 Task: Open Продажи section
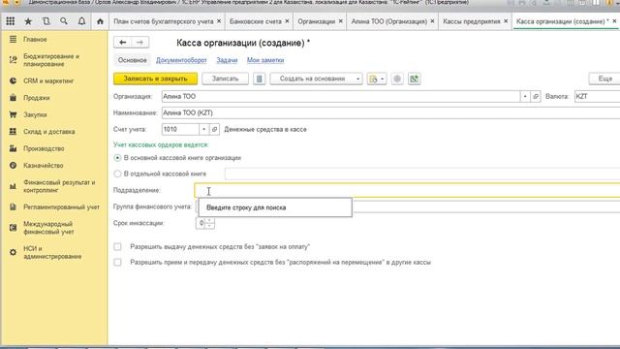(x=37, y=98)
